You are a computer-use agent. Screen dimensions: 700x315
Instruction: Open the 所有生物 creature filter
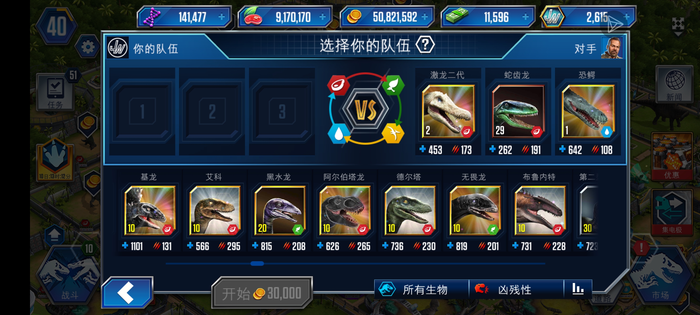(421, 289)
